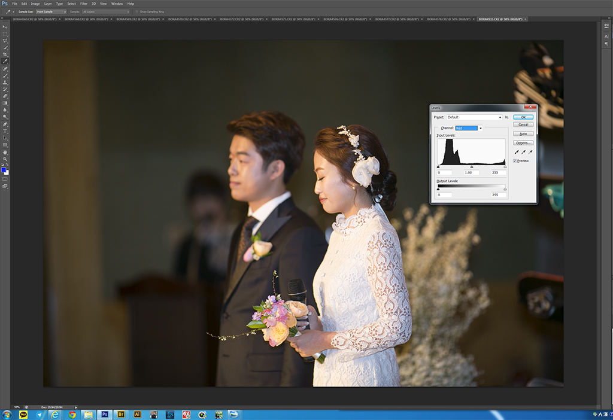Open the Filter menu
This screenshot has height=420, width=613.
pos(84,4)
